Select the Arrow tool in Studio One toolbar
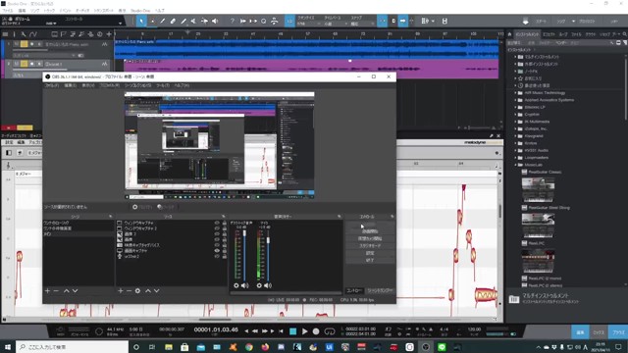Viewport: 628px width, 353px height. tap(141, 21)
